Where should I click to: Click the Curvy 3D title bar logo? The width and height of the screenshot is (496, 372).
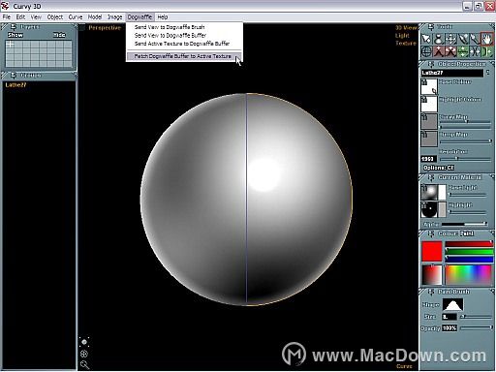[x=5, y=6]
